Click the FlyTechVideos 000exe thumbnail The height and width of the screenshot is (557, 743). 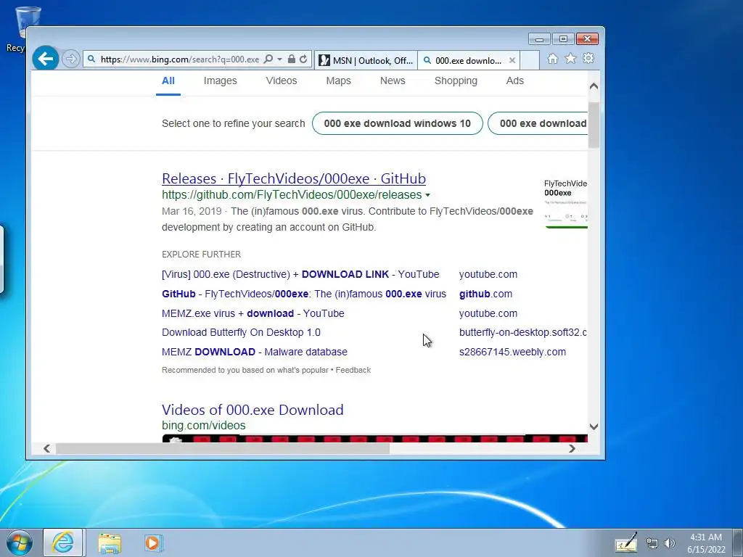(x=566, y=203)
